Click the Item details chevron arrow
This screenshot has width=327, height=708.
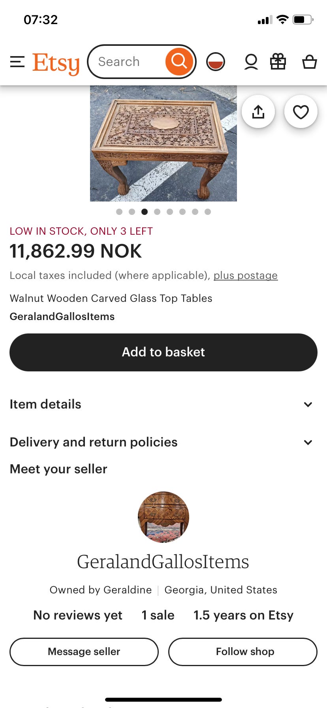pyautogui.click(x=308, y=404)
